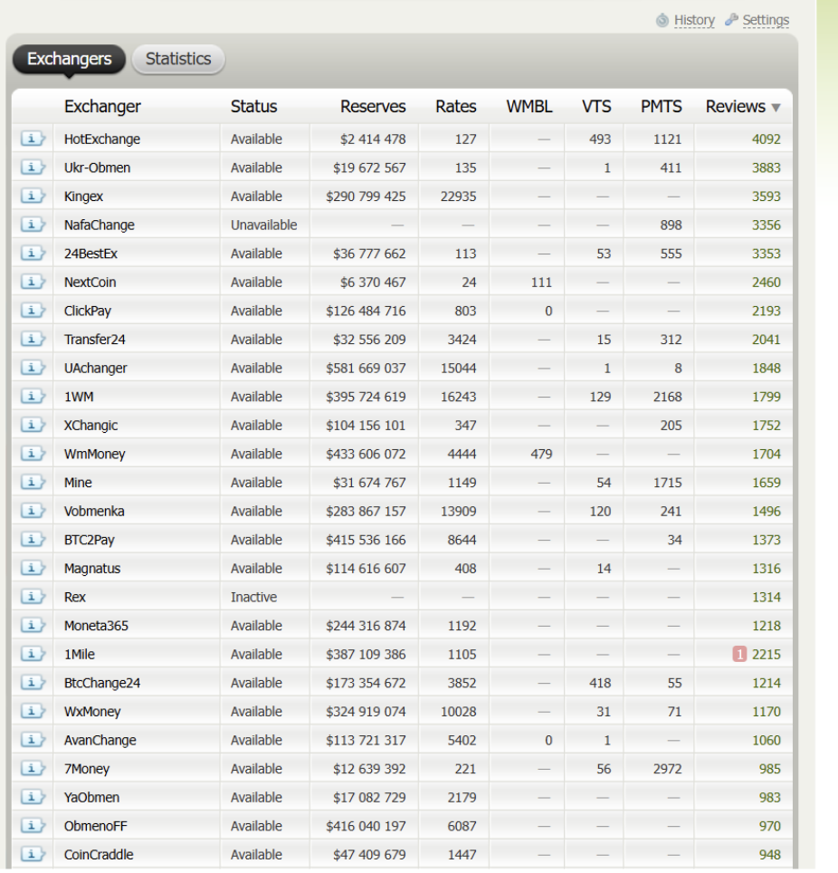
Task: Click the 24BestEx reviews count 3353
Action: 766,254
